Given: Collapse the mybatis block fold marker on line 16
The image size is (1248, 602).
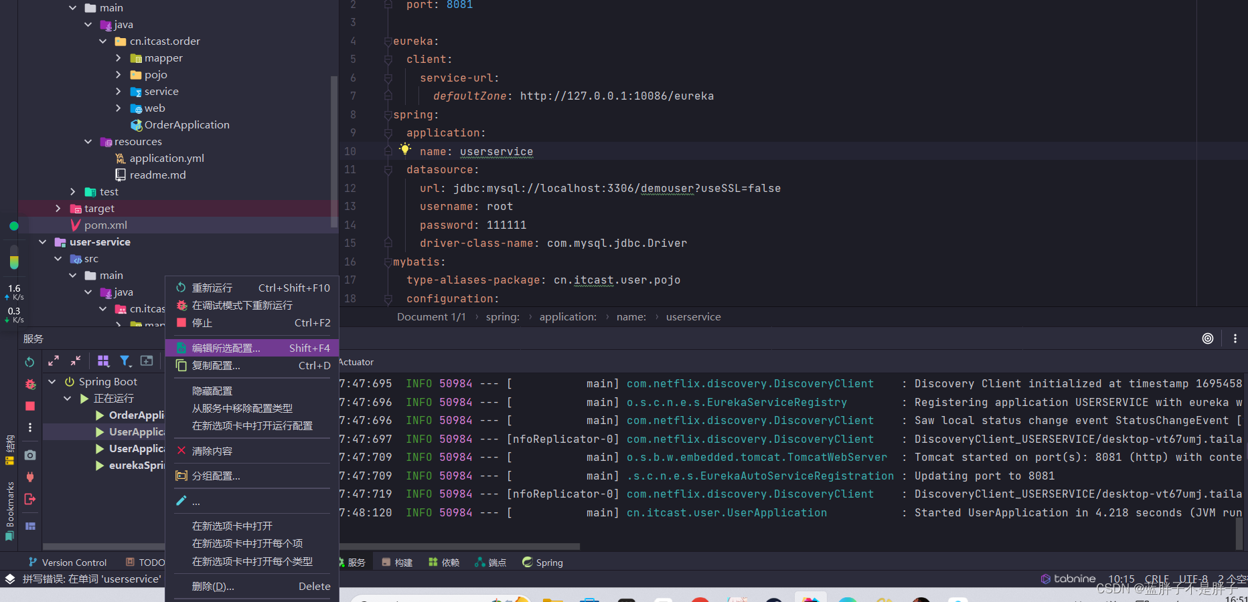Looking at the screenshot, I should [388, 262].
